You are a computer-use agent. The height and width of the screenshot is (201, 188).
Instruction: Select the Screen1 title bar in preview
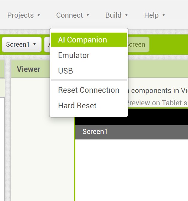point(132,132)
